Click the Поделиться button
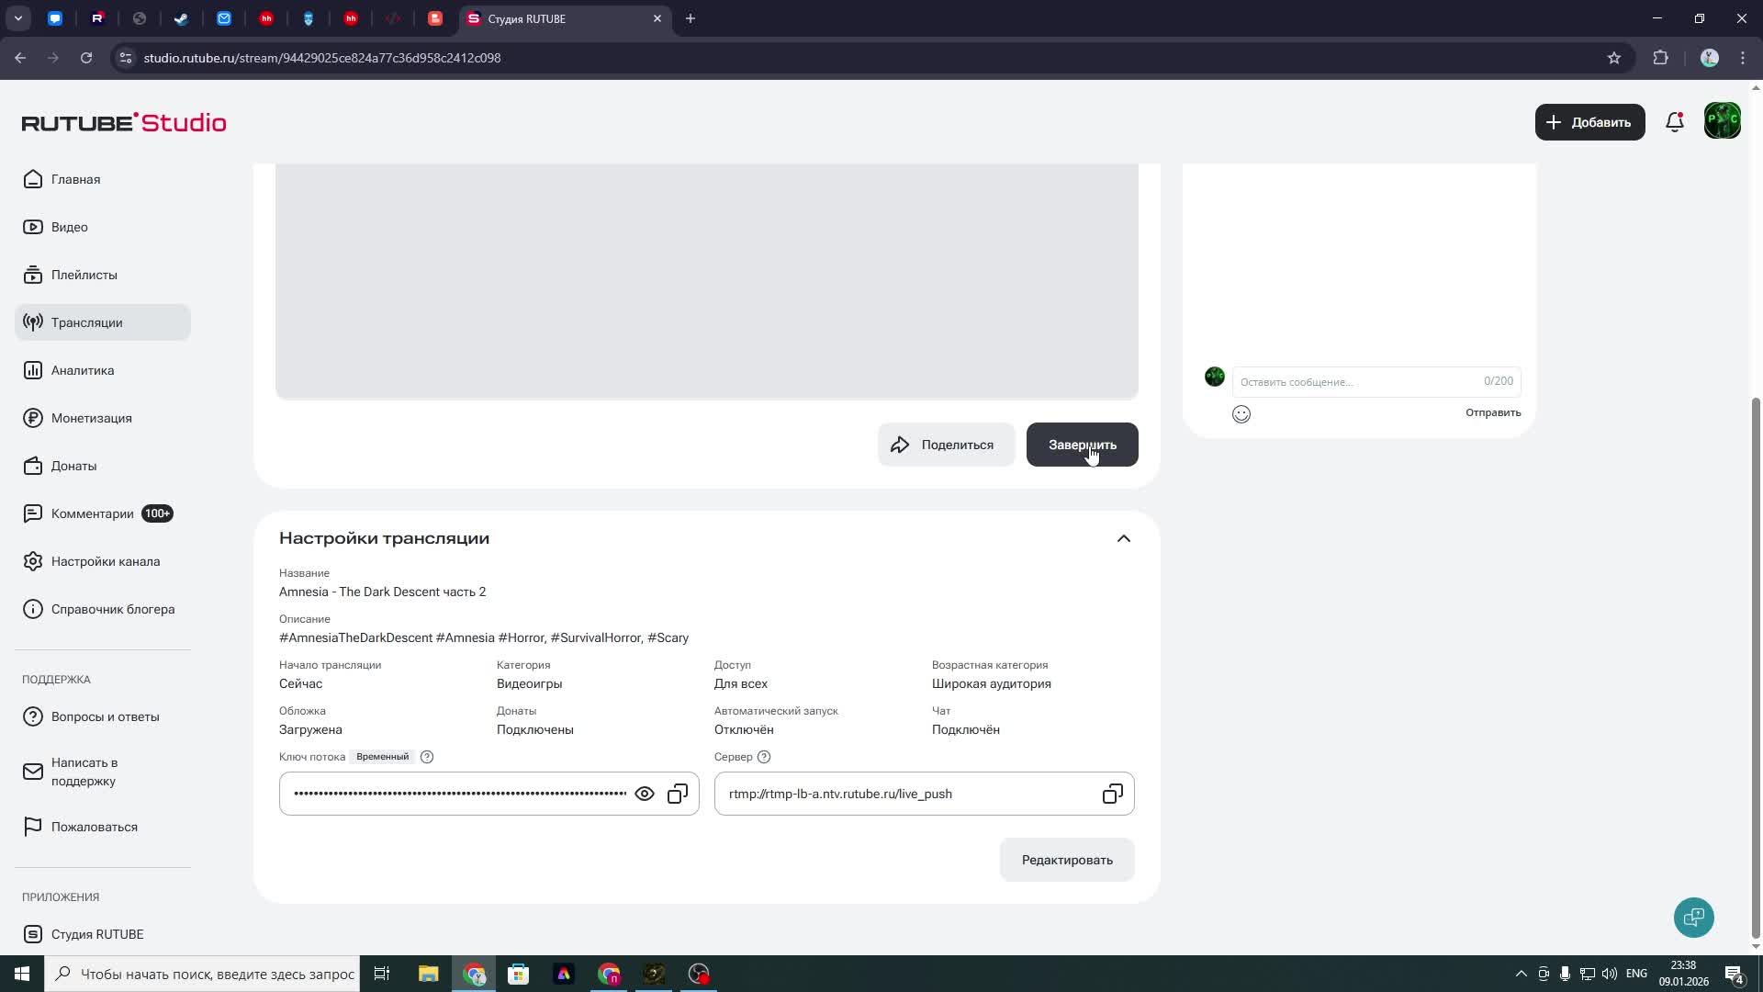 point(945,445)
